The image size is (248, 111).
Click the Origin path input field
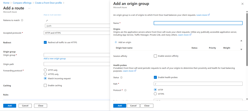coord(77,64)
